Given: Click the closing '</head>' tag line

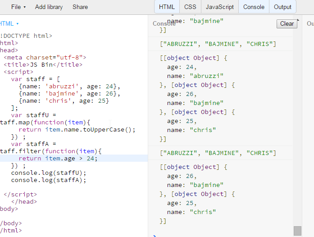Looking at the screenshot, I should (24, 202).
